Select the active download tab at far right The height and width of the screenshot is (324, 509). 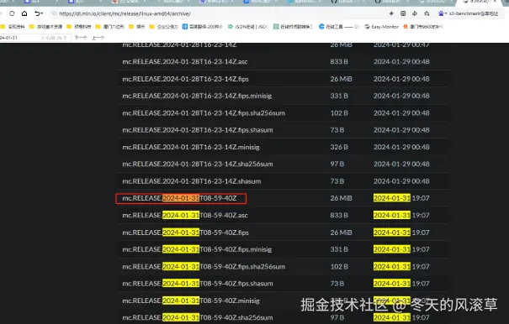(x=480, y=2)
